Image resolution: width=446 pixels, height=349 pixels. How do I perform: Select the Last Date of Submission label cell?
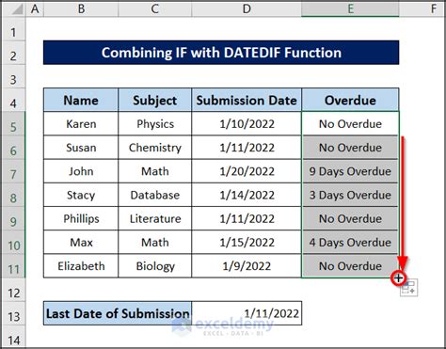point(118,313)
